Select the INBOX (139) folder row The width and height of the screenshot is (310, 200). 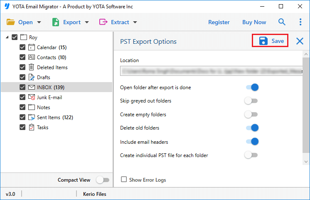pyautogui.click(x=57, y=87)
